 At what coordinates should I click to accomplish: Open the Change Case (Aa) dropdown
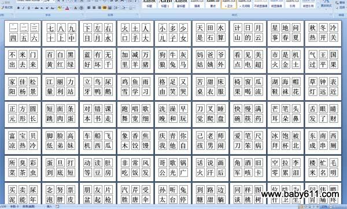[x=53, y=8]
